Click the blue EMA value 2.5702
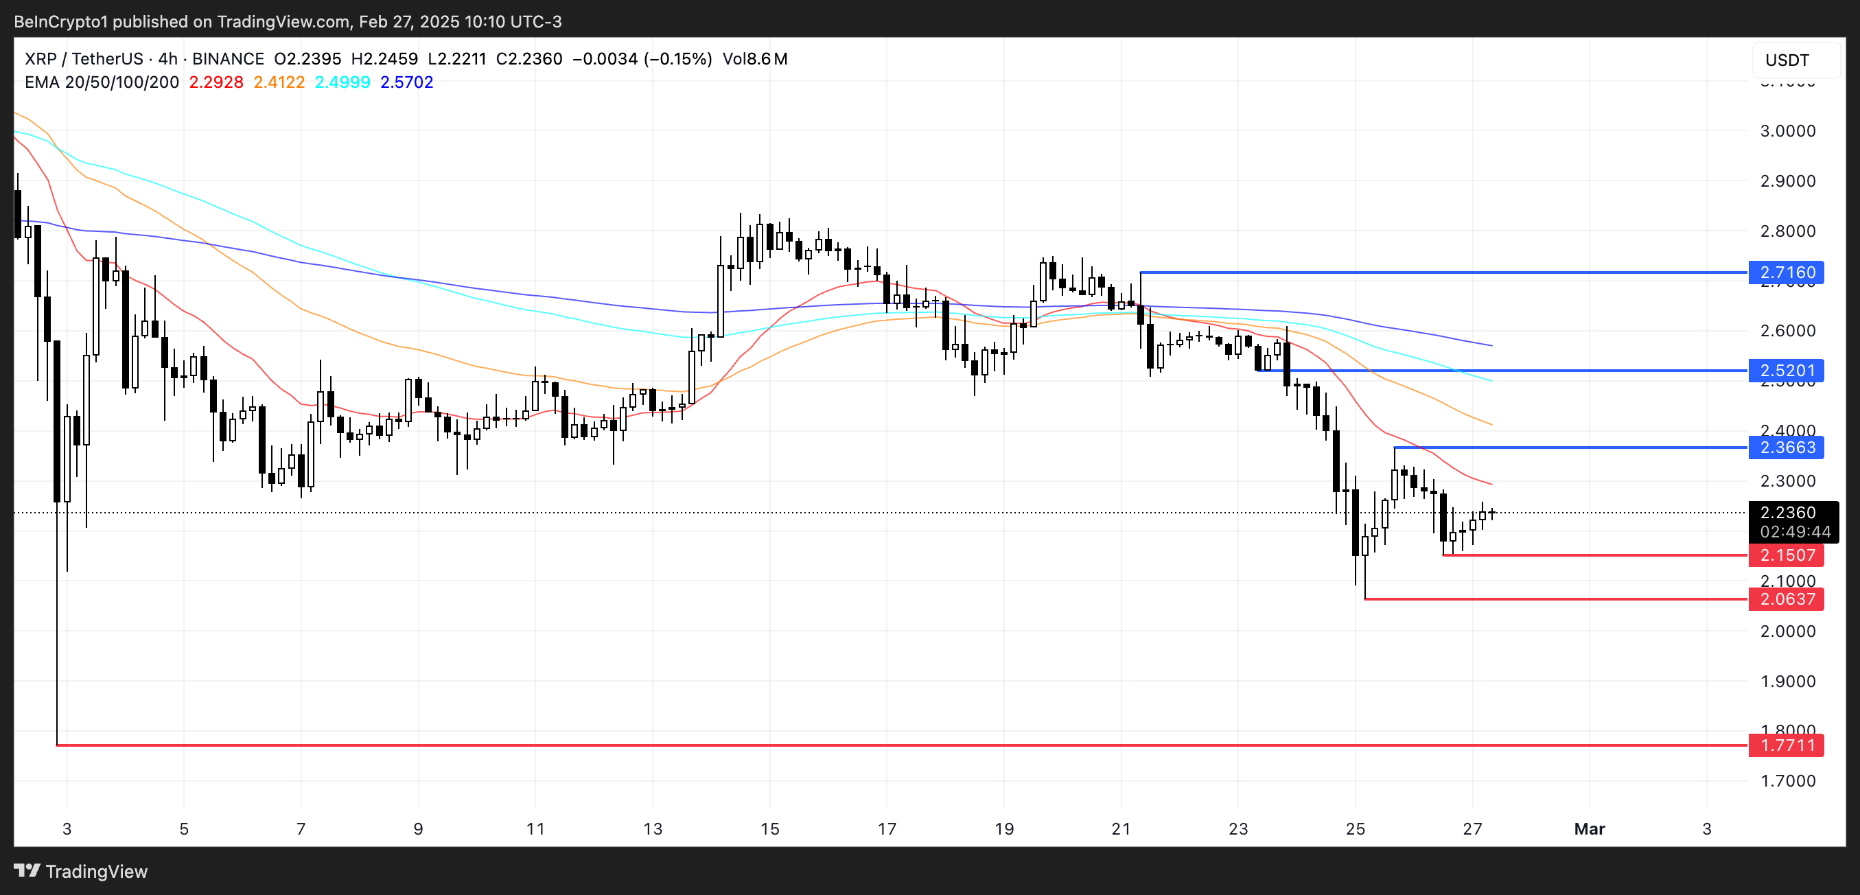The width and height of the screenshot is (1860, 895). [406, 82]
